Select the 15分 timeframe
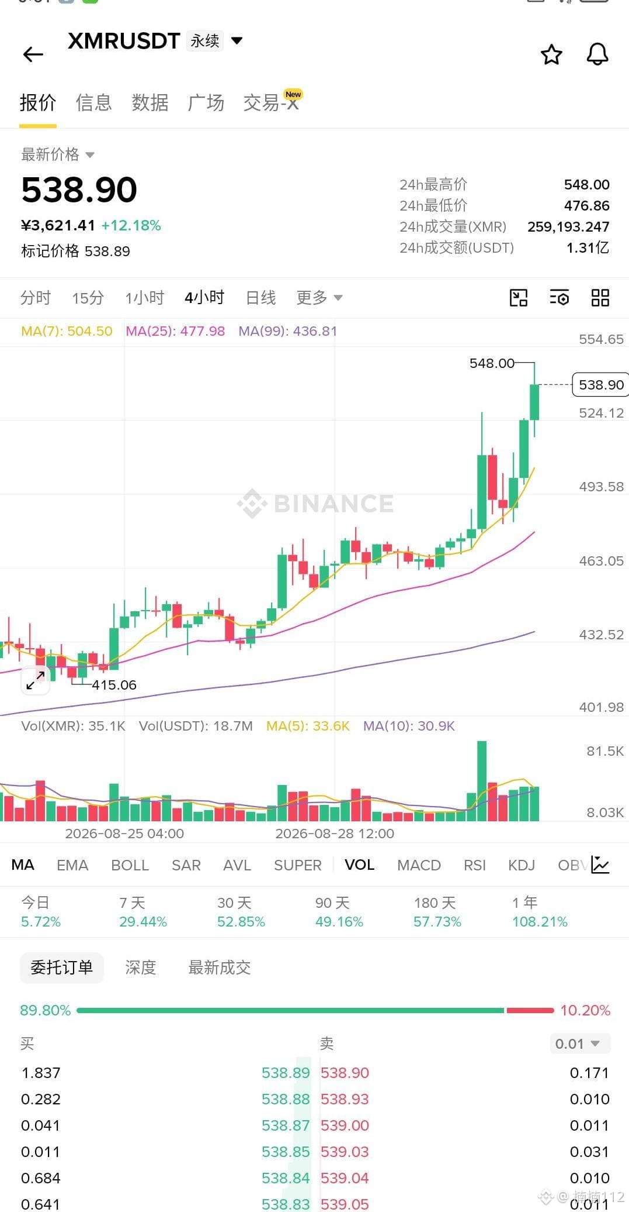The width and height of the screenshot is (629, 1212). [x=88, y=298]
